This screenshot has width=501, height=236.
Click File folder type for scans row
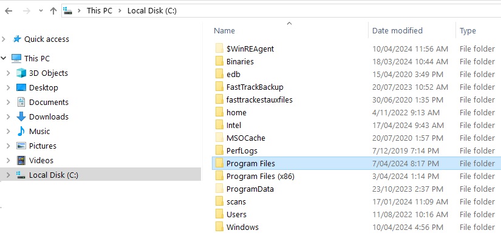[x=477, y=202]
